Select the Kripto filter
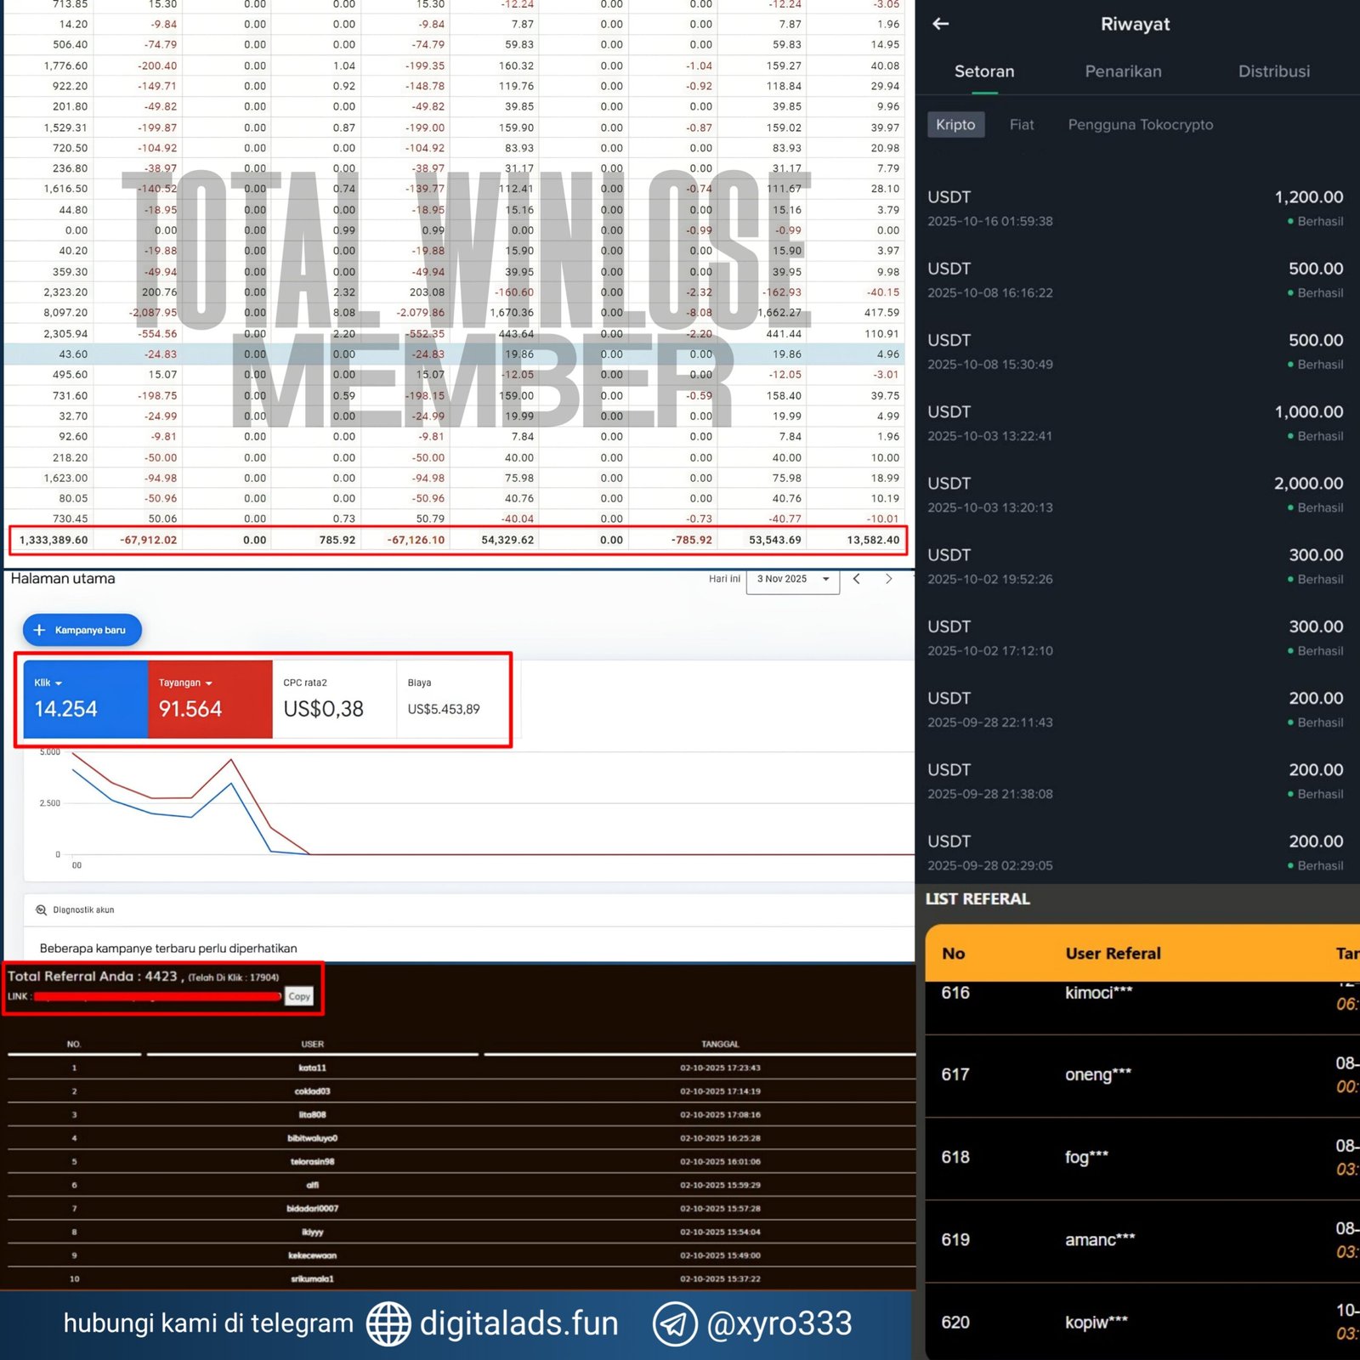This screenshot has width=1360, height=1360. coord(955,125)
